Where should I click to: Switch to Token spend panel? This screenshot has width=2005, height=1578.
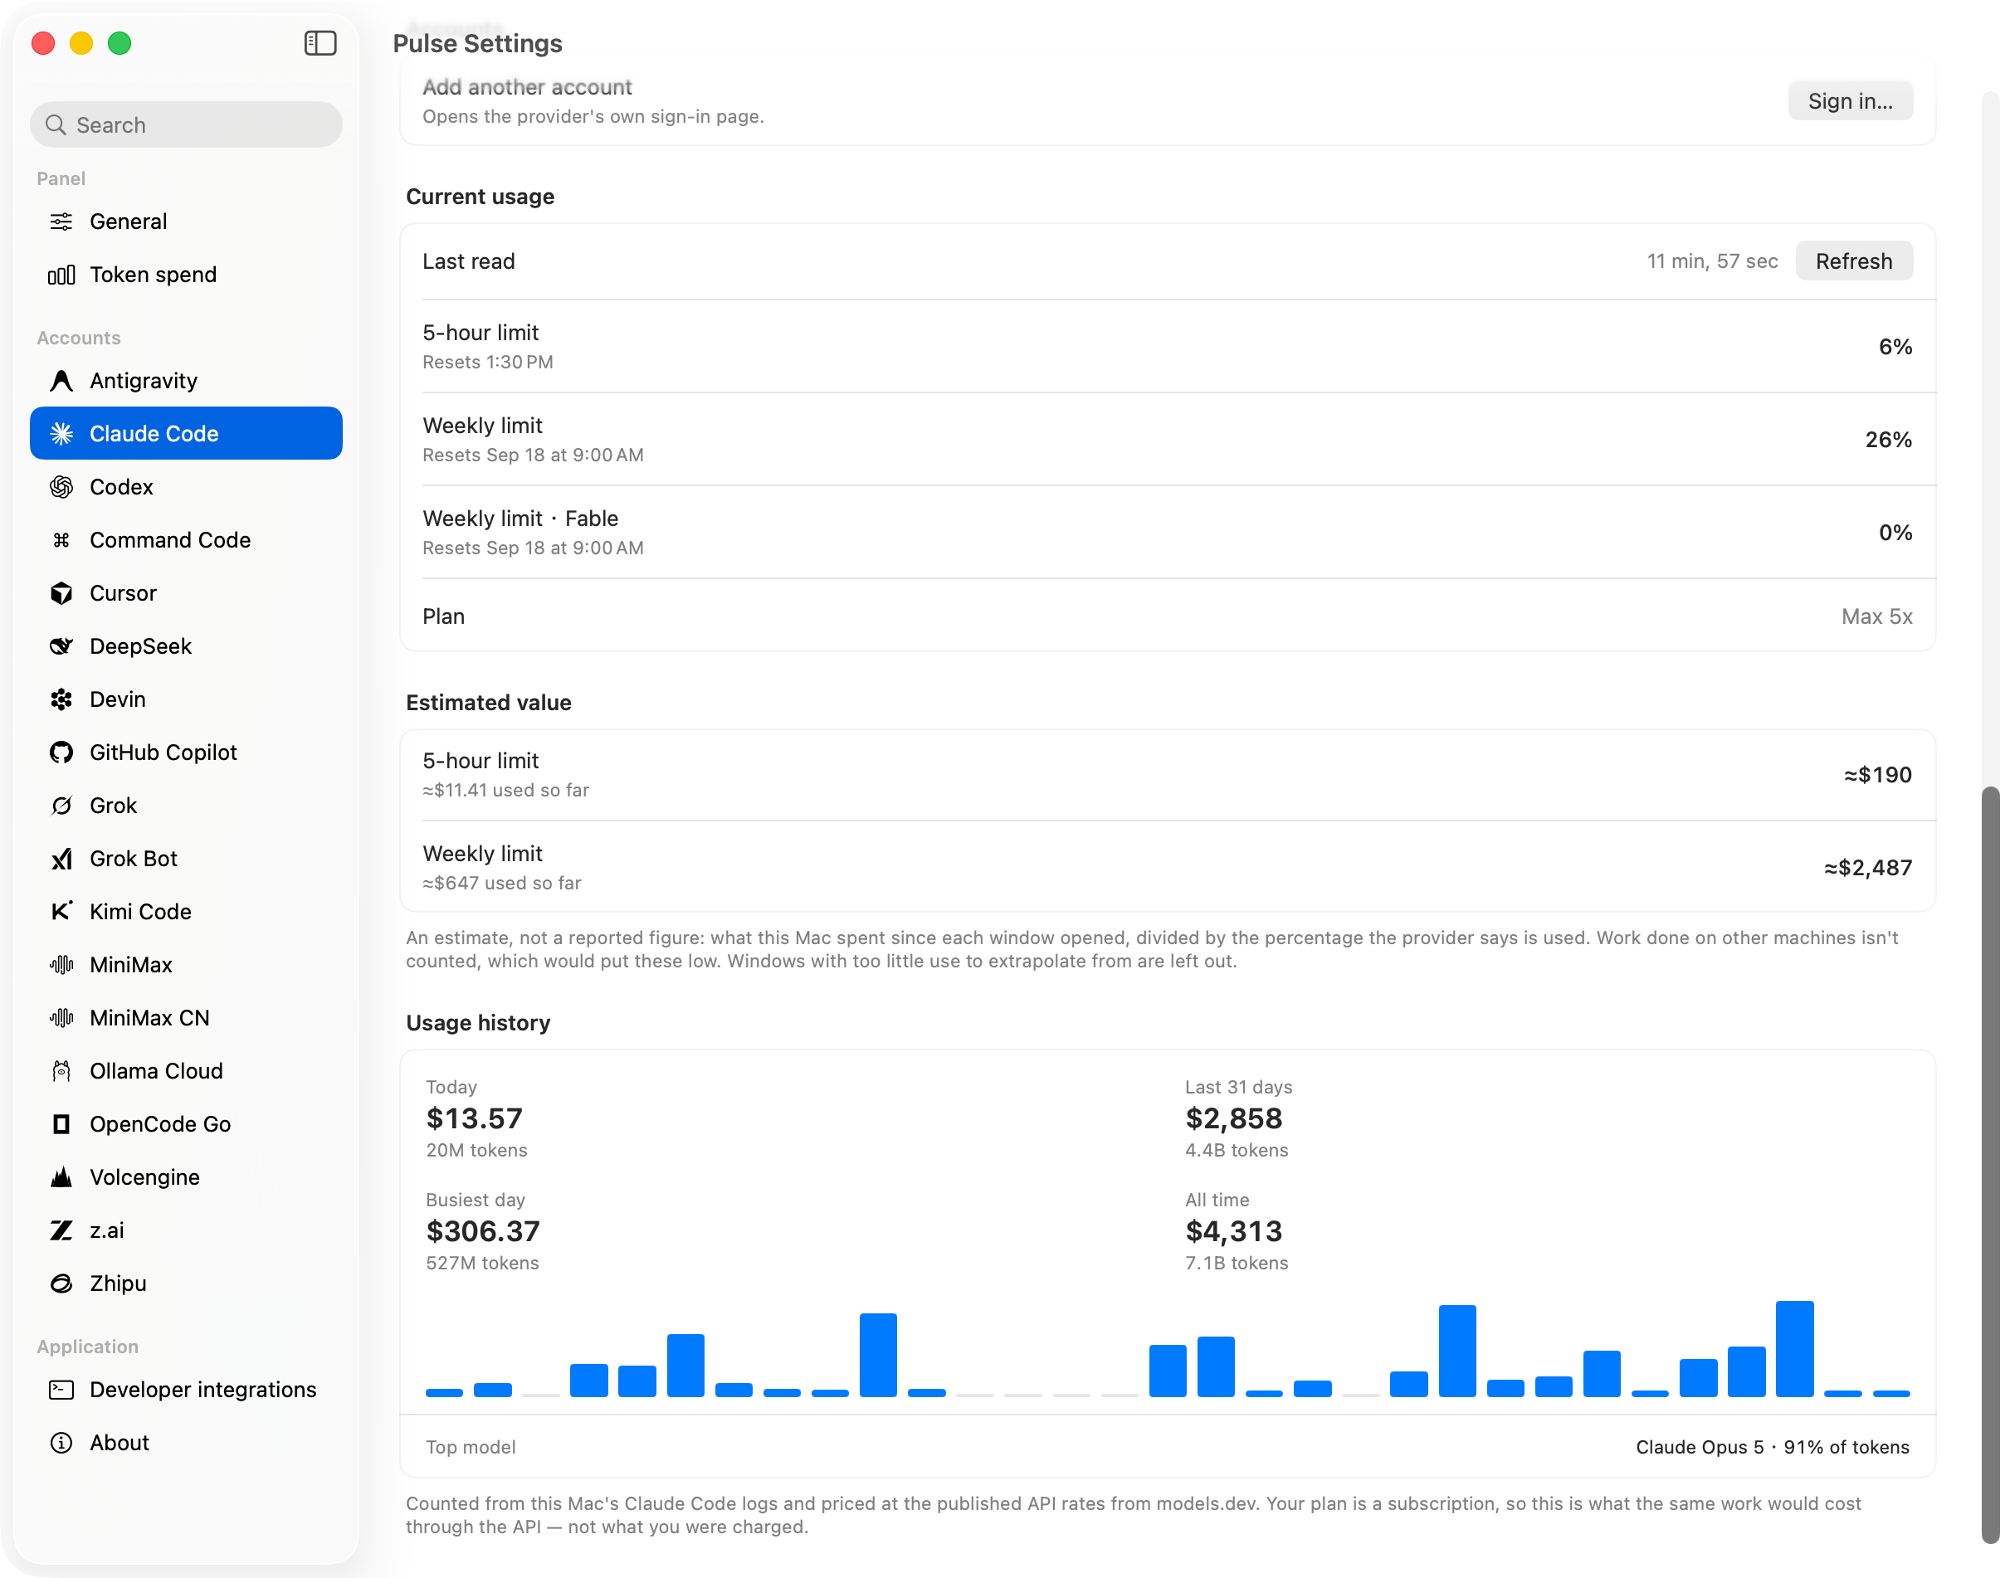click(x=186, y=275)
